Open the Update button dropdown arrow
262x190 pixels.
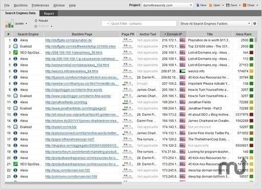[x=26, y=23]
